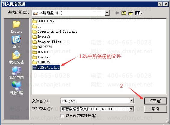Select the T6SOFT folder
Image resolution: width=170 pixels, height=125 pixels.
[x=40, y=52]
